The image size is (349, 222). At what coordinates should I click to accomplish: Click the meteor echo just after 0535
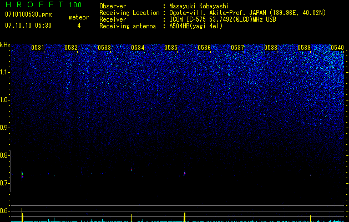185,174
